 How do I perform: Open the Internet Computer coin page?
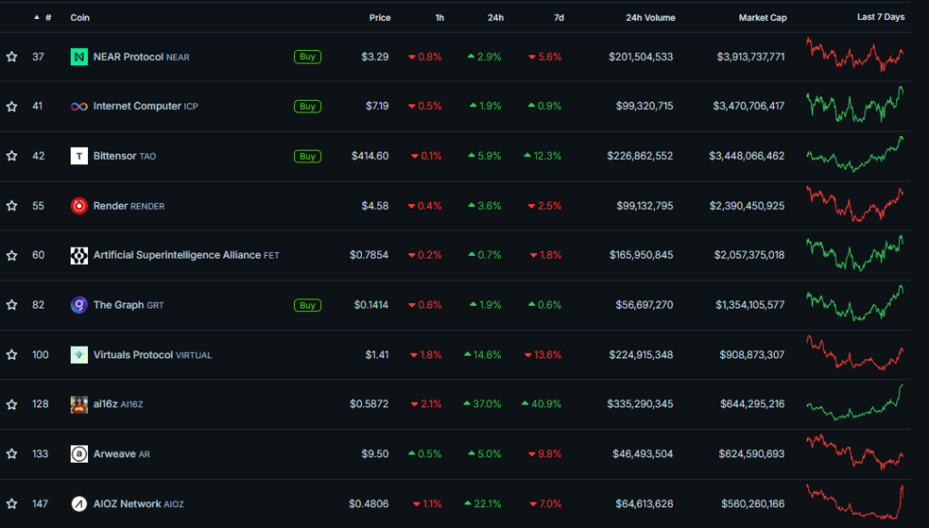pos(146,106)
